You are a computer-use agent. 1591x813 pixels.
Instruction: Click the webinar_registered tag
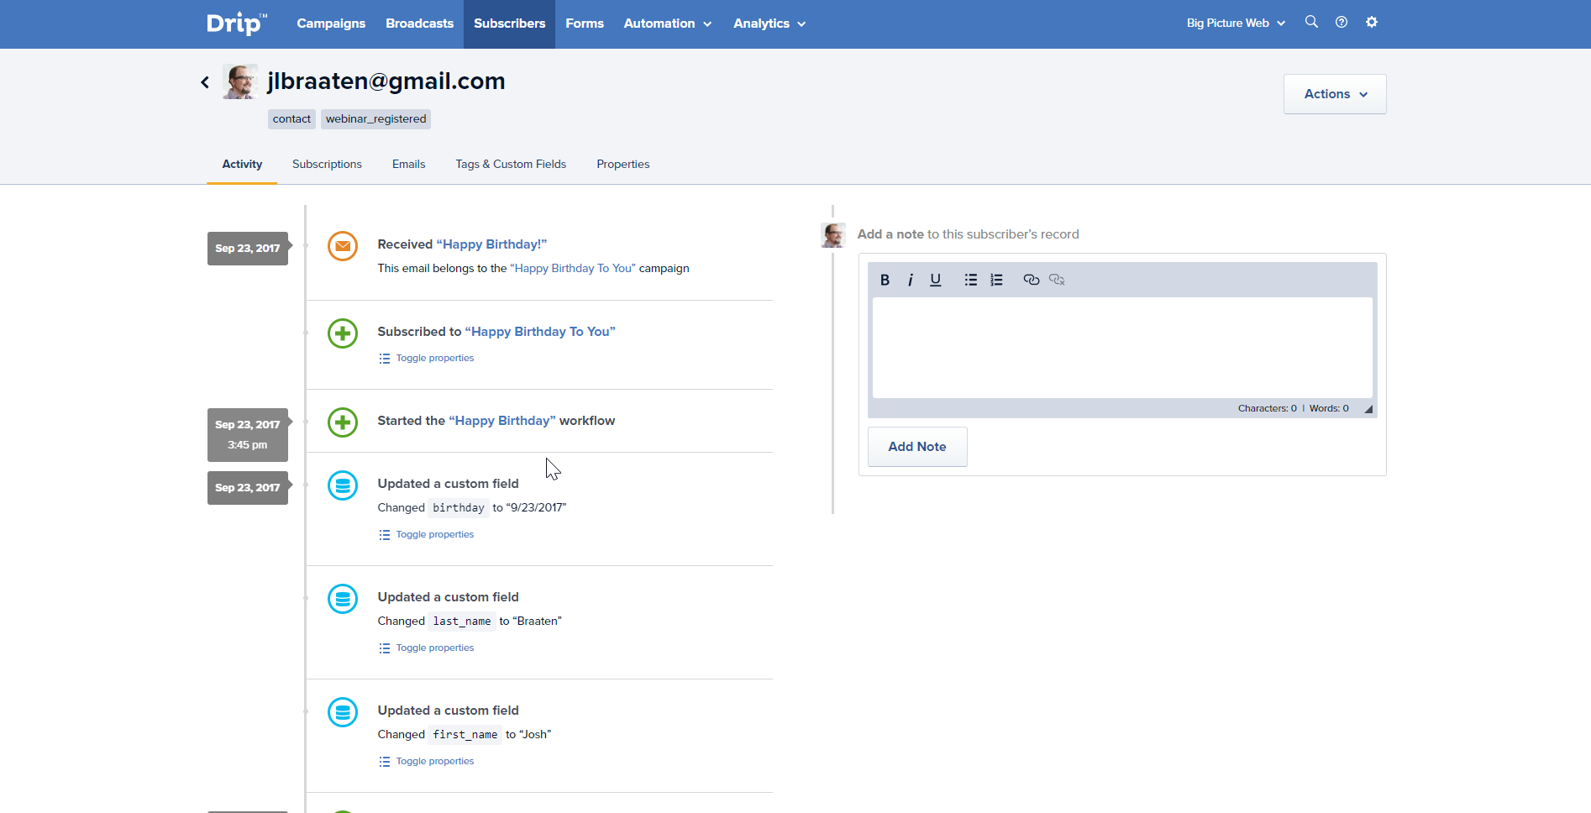pos(375,119)
